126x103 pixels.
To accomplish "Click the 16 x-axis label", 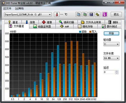I will [42, 99].
